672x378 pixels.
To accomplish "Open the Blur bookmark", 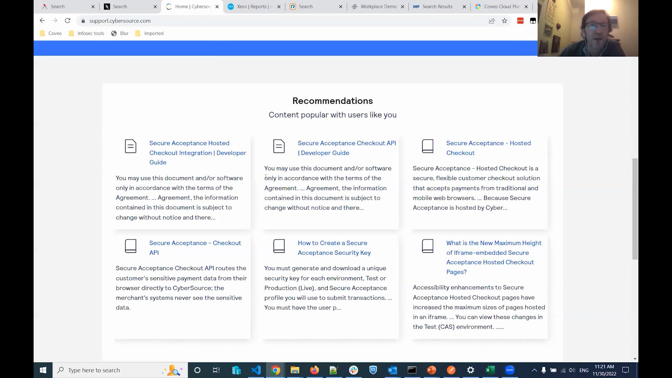I will [120, 33].
